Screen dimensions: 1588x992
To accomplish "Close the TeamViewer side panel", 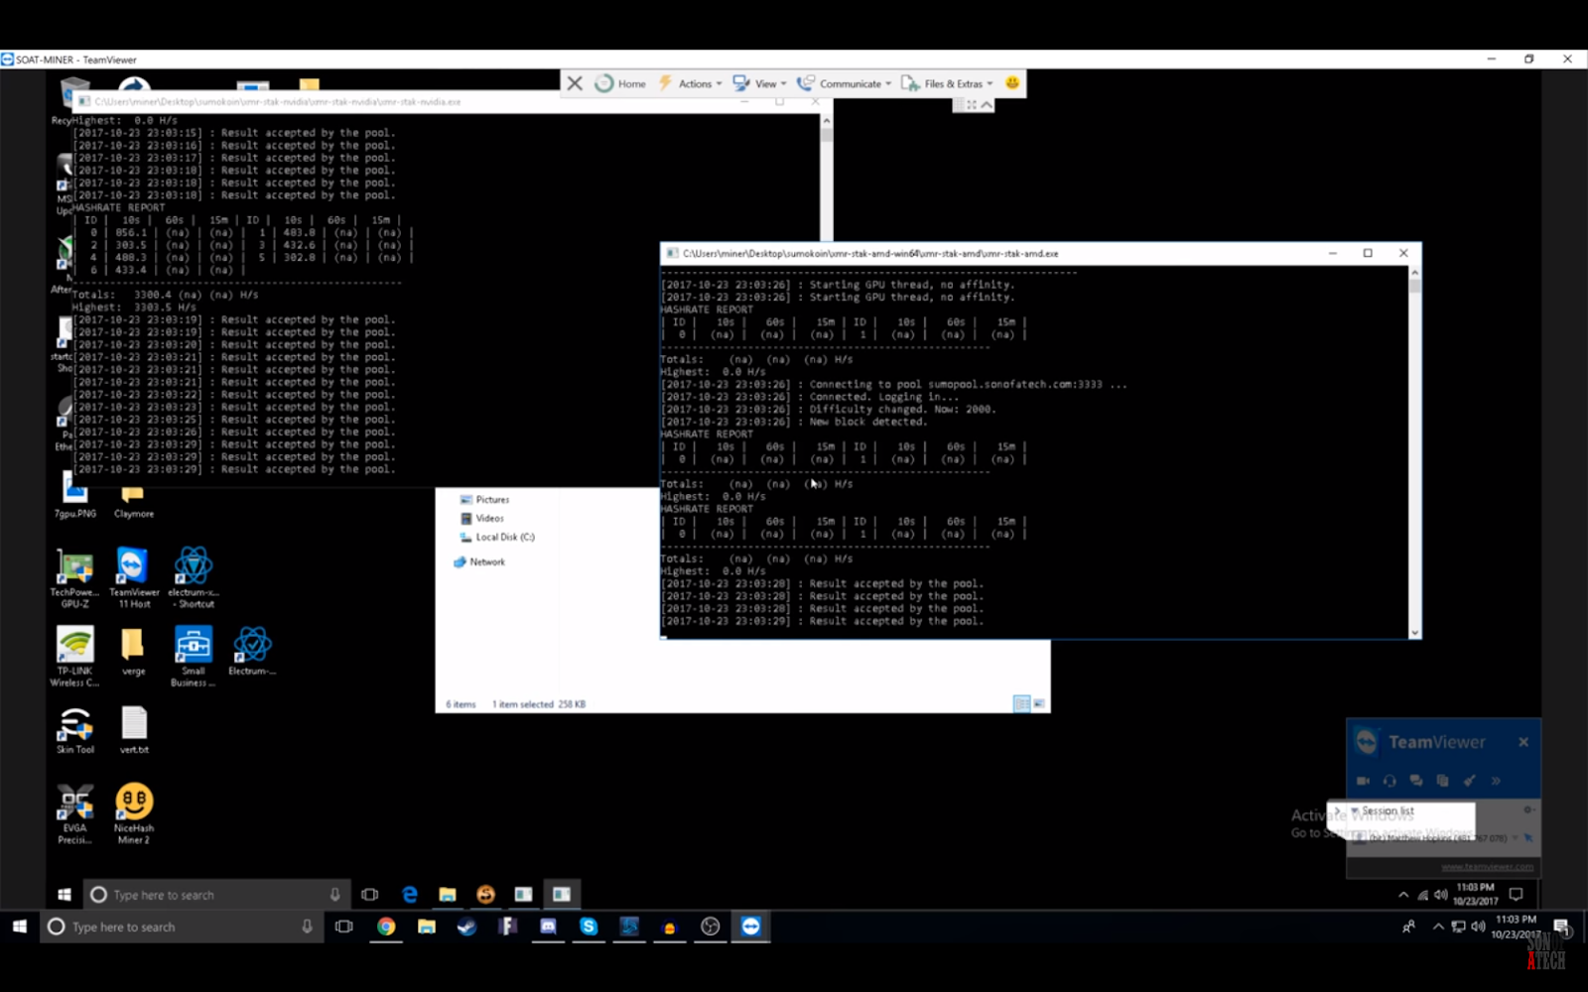I will (1523, 742).
